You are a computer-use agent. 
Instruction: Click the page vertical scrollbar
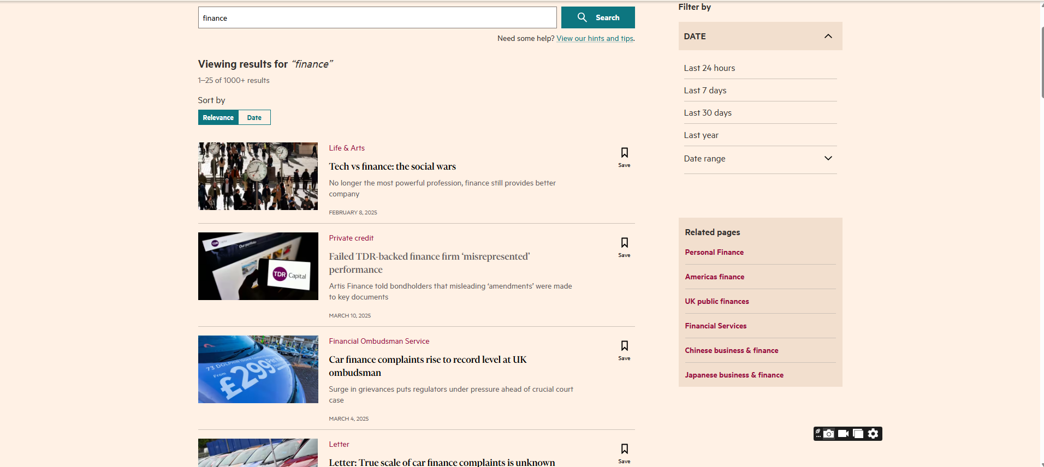(1042, 60)
